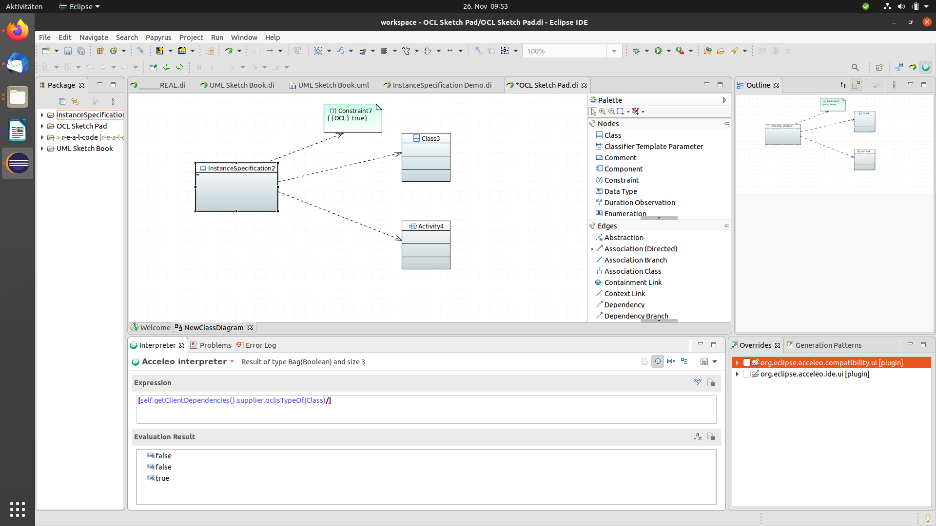This screenshot has width=936, height=526.
Task: Click the palette marquee selection tool
Action: (x=621, y=112)
